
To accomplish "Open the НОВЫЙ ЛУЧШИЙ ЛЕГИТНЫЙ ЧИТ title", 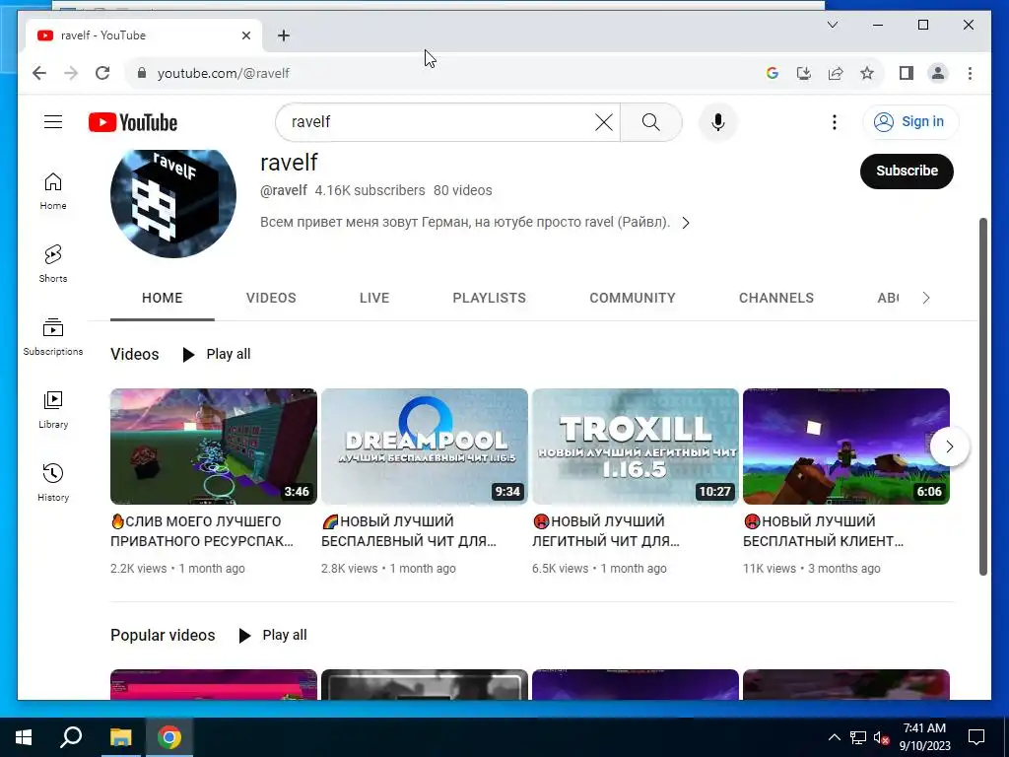I will [x=606, y=531].
